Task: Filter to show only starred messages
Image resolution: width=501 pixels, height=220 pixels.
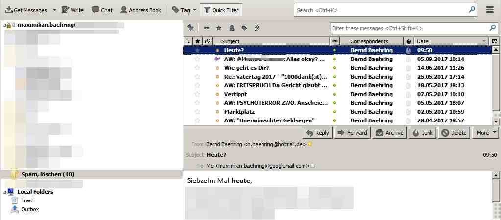Action: [219, 28]
